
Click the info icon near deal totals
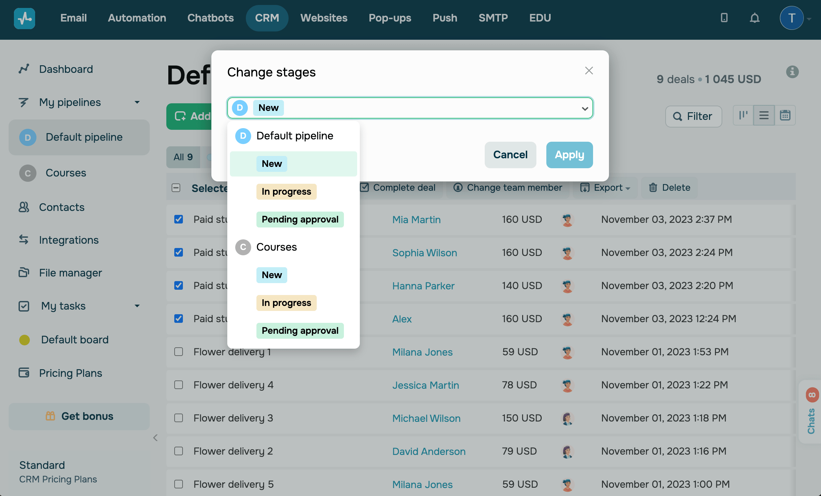pos(793,72)
